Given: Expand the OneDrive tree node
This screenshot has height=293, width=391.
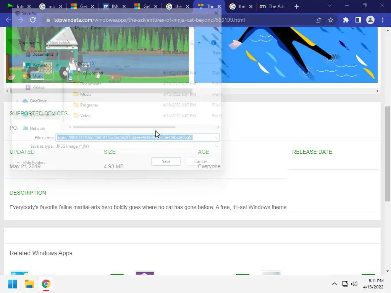Looking at the screenshot, I should [x=17, y=101].
